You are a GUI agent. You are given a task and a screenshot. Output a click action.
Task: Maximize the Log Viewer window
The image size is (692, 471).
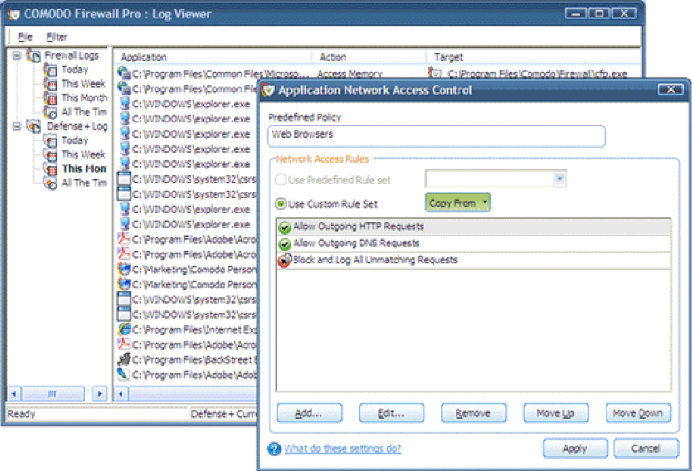coord(599,14)
